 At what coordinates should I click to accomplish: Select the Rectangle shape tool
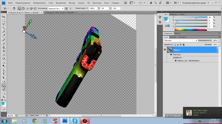coord(4,81)
